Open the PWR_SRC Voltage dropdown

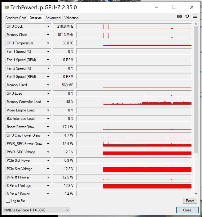pyautogui.click(x=48, y=152)
